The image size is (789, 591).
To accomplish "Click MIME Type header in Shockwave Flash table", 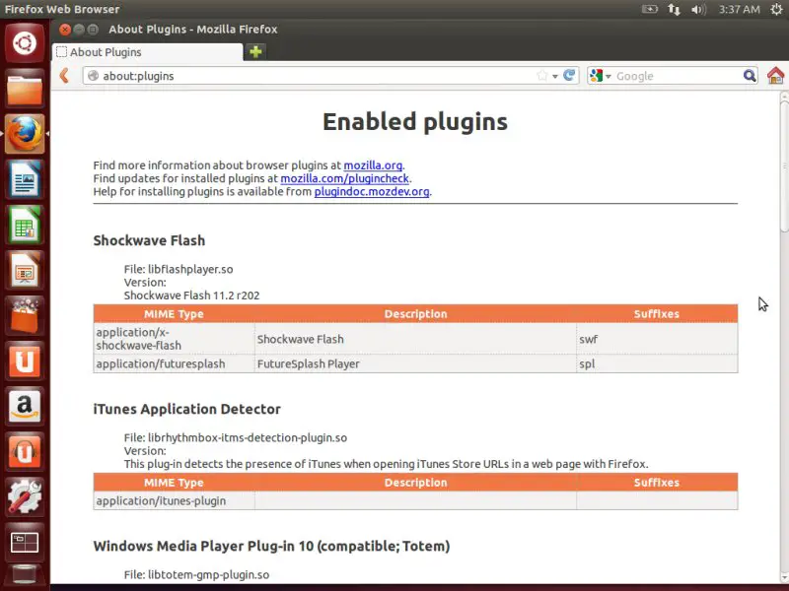I will (x=174, y=314).
